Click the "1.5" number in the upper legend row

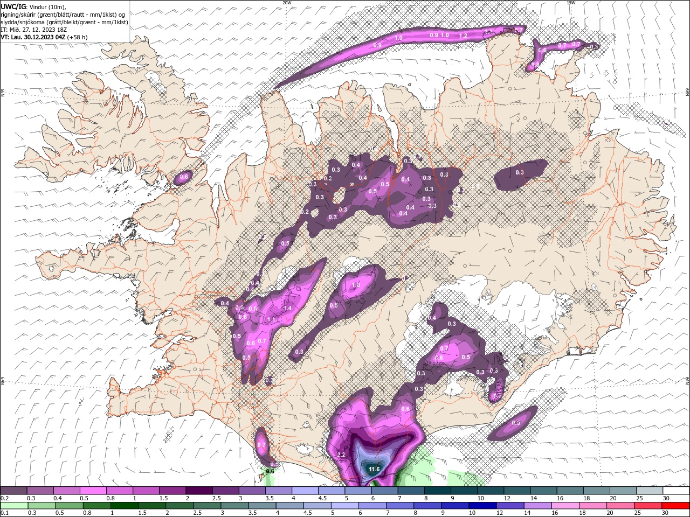(x=163, y=498)
